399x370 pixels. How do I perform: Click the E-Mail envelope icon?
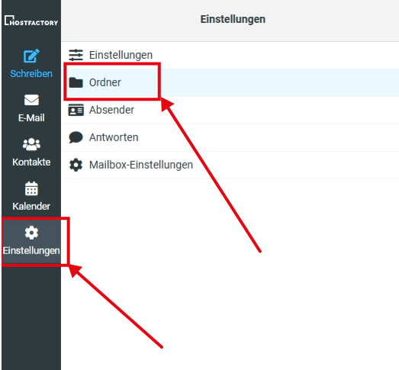click(31, 100)
